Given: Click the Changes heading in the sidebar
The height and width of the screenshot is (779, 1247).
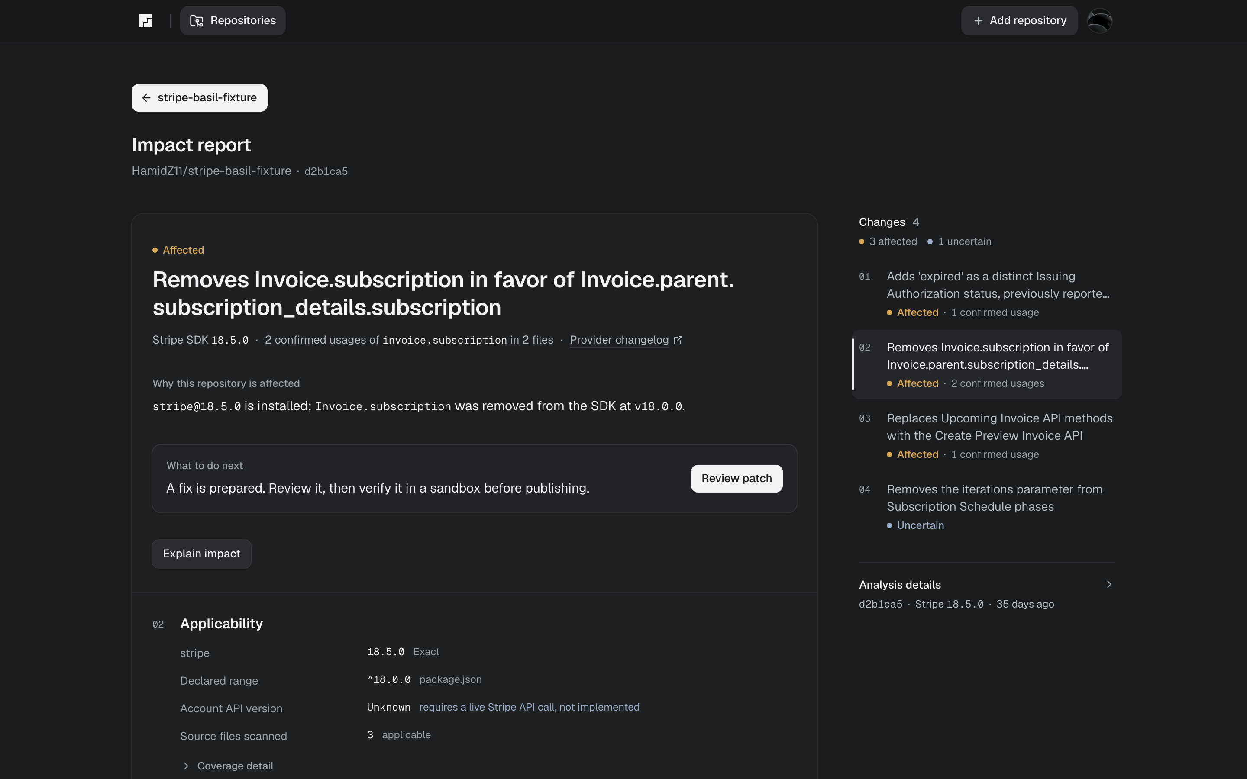Looking at the screenshot, I should click(x=882, y=222).
